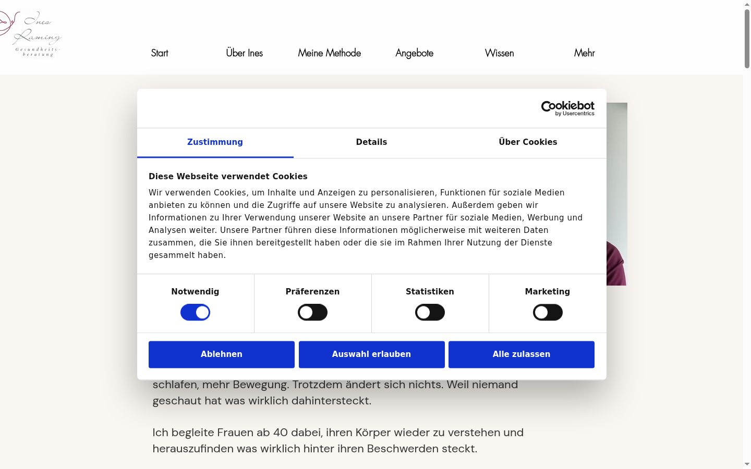Click the Ablehnen button
751x469 pixels.
(222, 354)
